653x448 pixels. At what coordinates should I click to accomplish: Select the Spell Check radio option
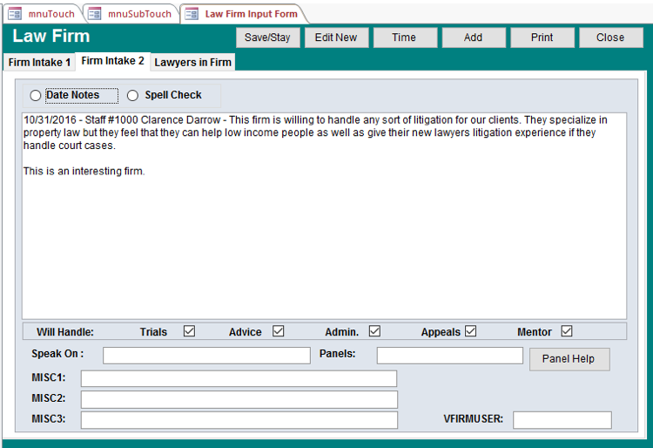(133, 96)
